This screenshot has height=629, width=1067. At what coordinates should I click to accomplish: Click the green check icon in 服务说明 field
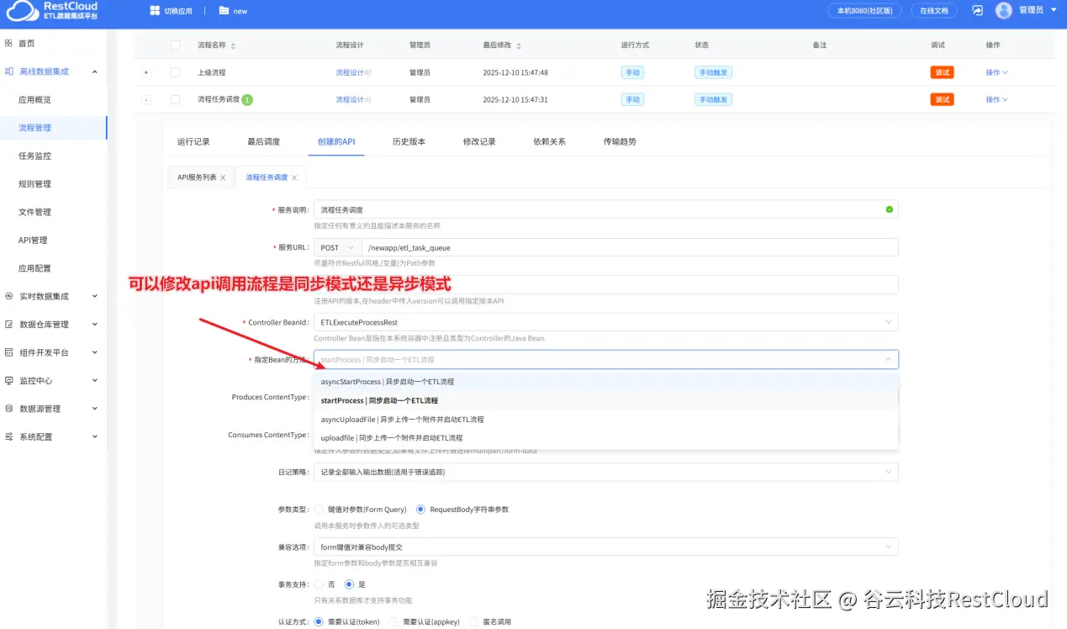(x=889, y=209)
